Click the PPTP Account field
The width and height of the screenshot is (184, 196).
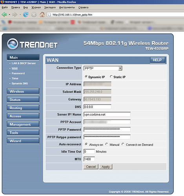[x=107, y=122]
